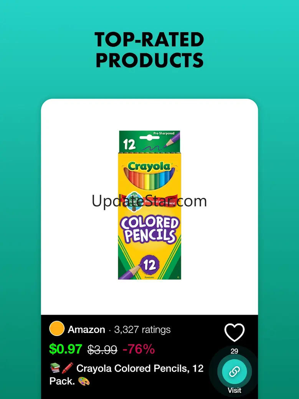Click the TOP-RATED PRODUCTS heading

pyautogui.click(x=150, y=49)
